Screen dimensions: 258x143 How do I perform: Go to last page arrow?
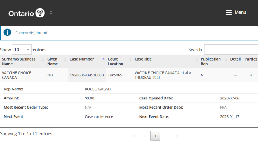[177, 136]
